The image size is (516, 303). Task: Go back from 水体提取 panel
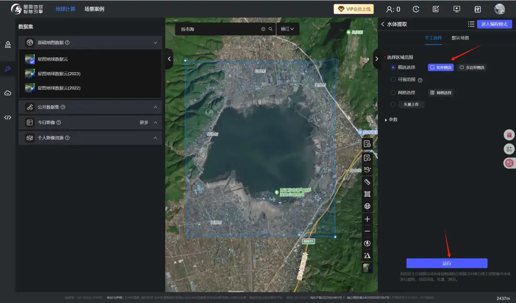click(x=383, y=24)
